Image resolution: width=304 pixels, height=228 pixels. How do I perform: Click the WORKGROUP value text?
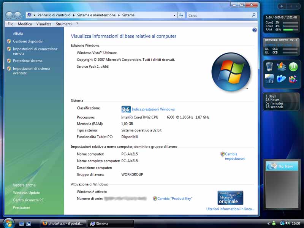pyautogui.click(x=132, y=174)
